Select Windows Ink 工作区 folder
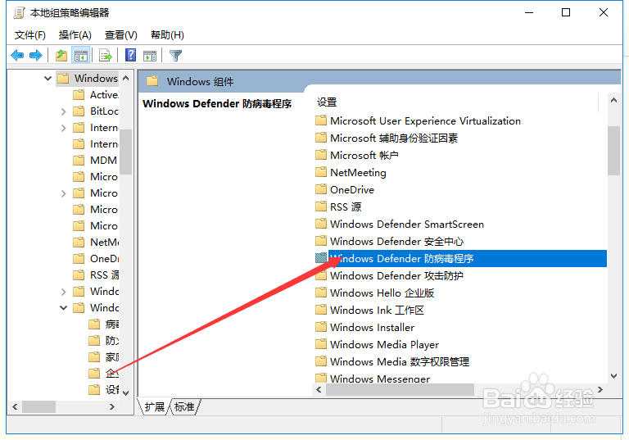The height and width of the screenshot is (440, 629). (x=369, y=311)
